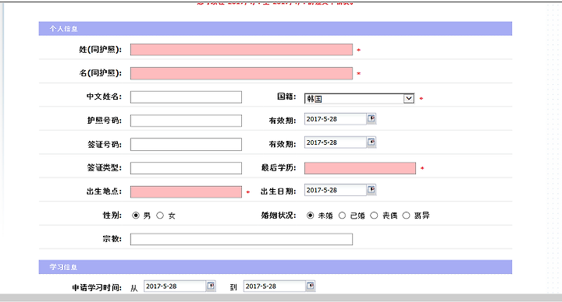The height and width of the screenshot is (302, 562).
Task: Click the 性别 label
Action: (112, 215)
